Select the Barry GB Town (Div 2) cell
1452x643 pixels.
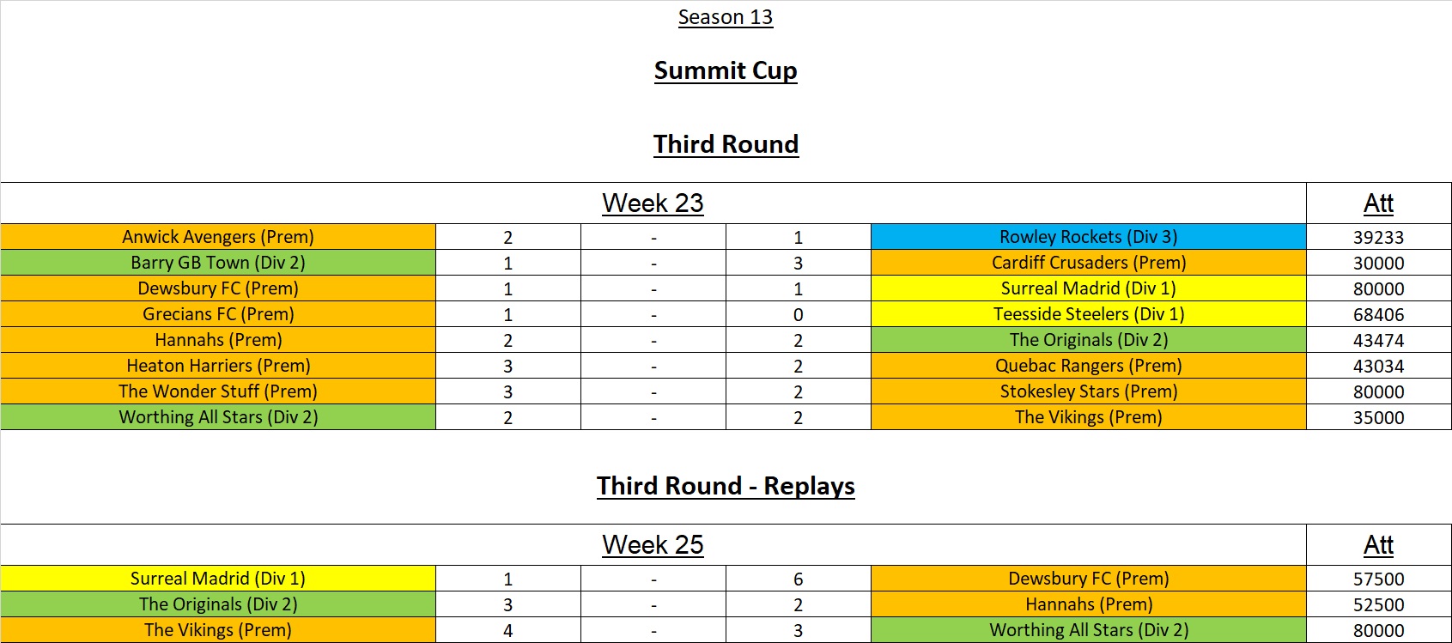coord(218,263)
